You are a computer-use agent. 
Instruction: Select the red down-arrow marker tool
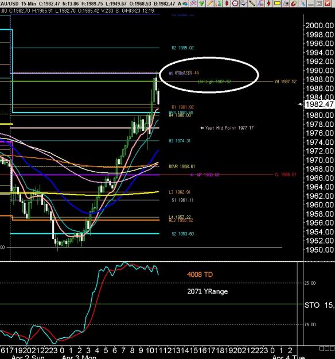coord(268,3)
